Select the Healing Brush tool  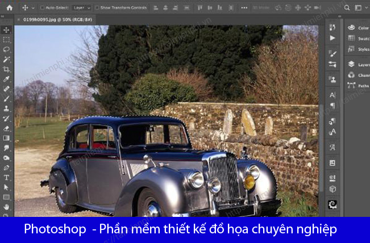[x=6, y=89]
